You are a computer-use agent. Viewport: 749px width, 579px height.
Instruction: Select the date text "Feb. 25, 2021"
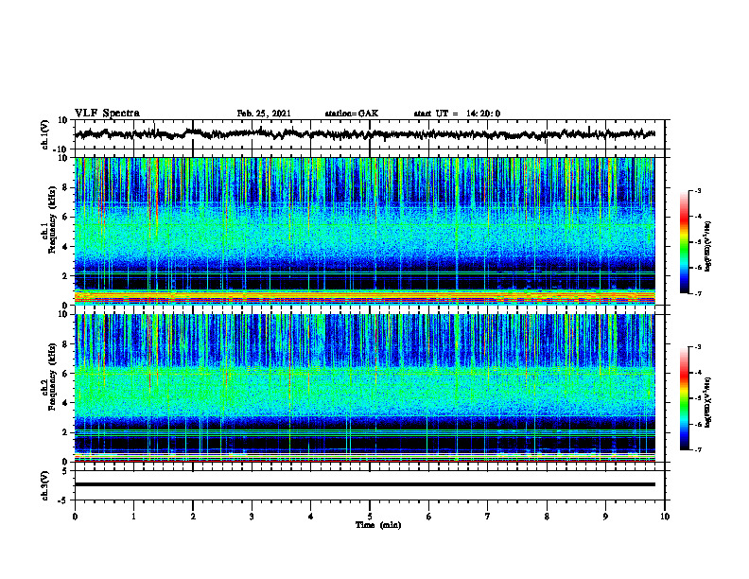click(x=264, y=114)
